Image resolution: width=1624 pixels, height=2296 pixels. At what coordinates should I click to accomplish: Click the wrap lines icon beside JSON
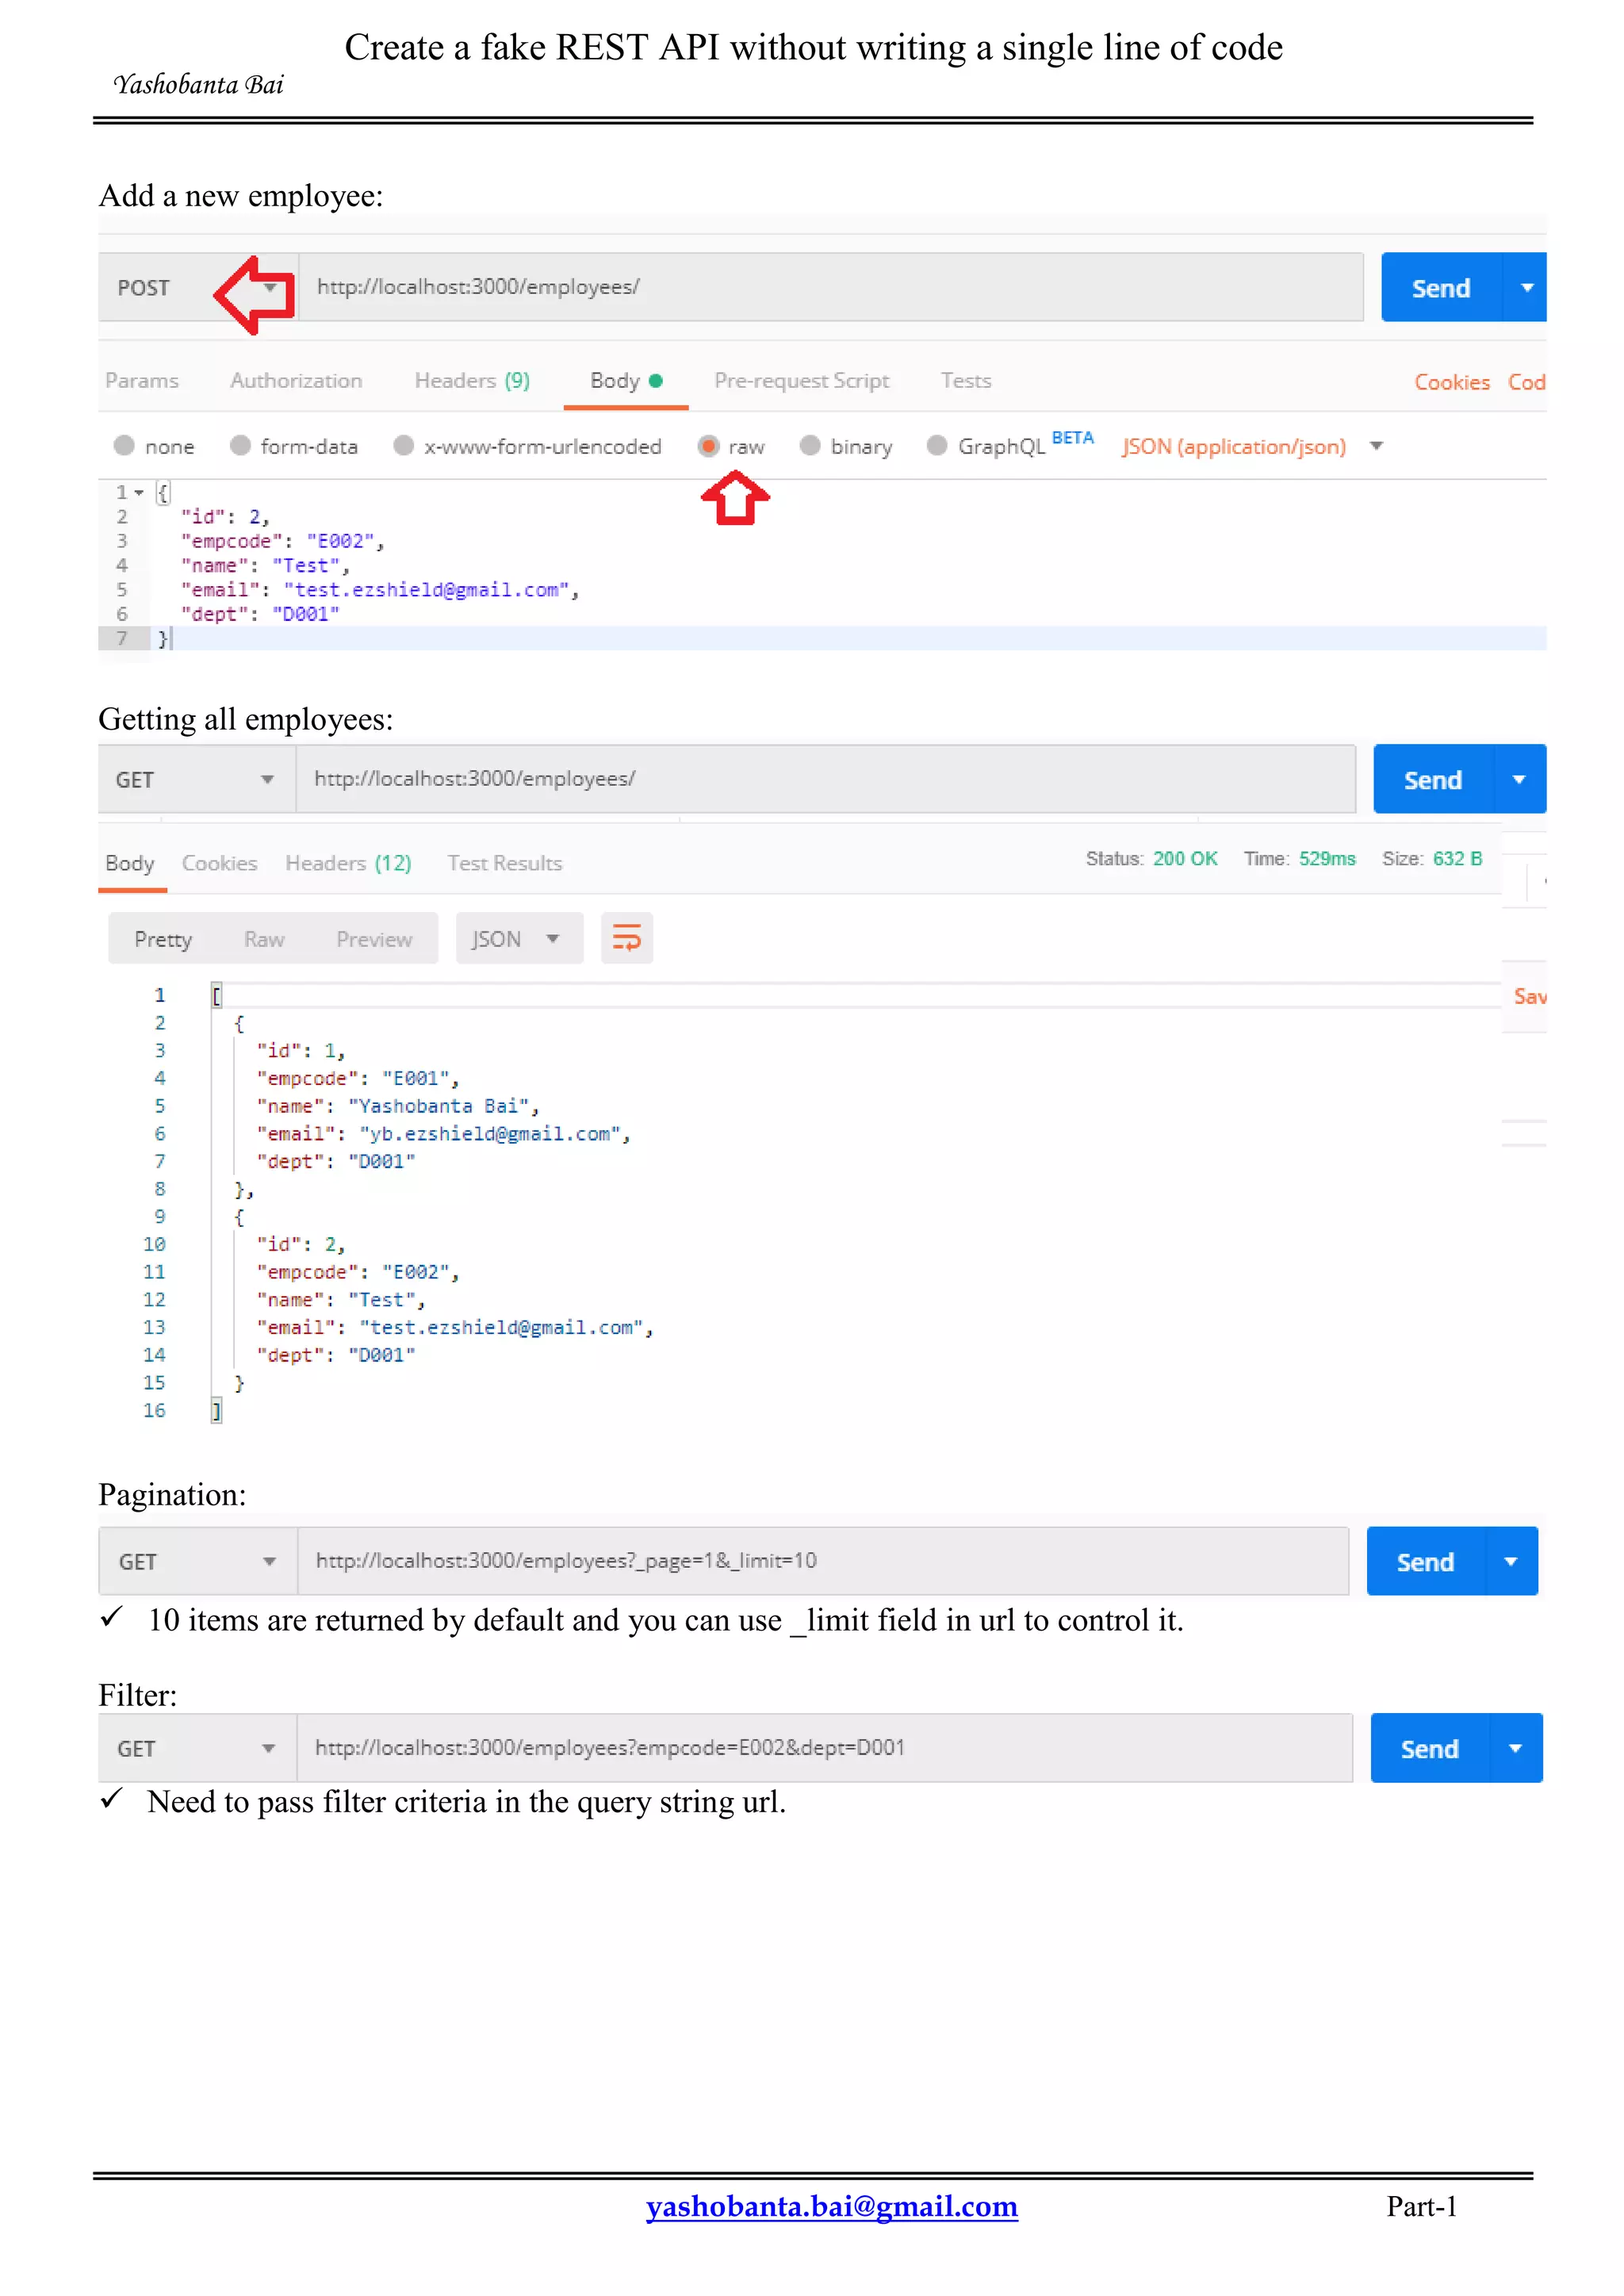(626, 938)
